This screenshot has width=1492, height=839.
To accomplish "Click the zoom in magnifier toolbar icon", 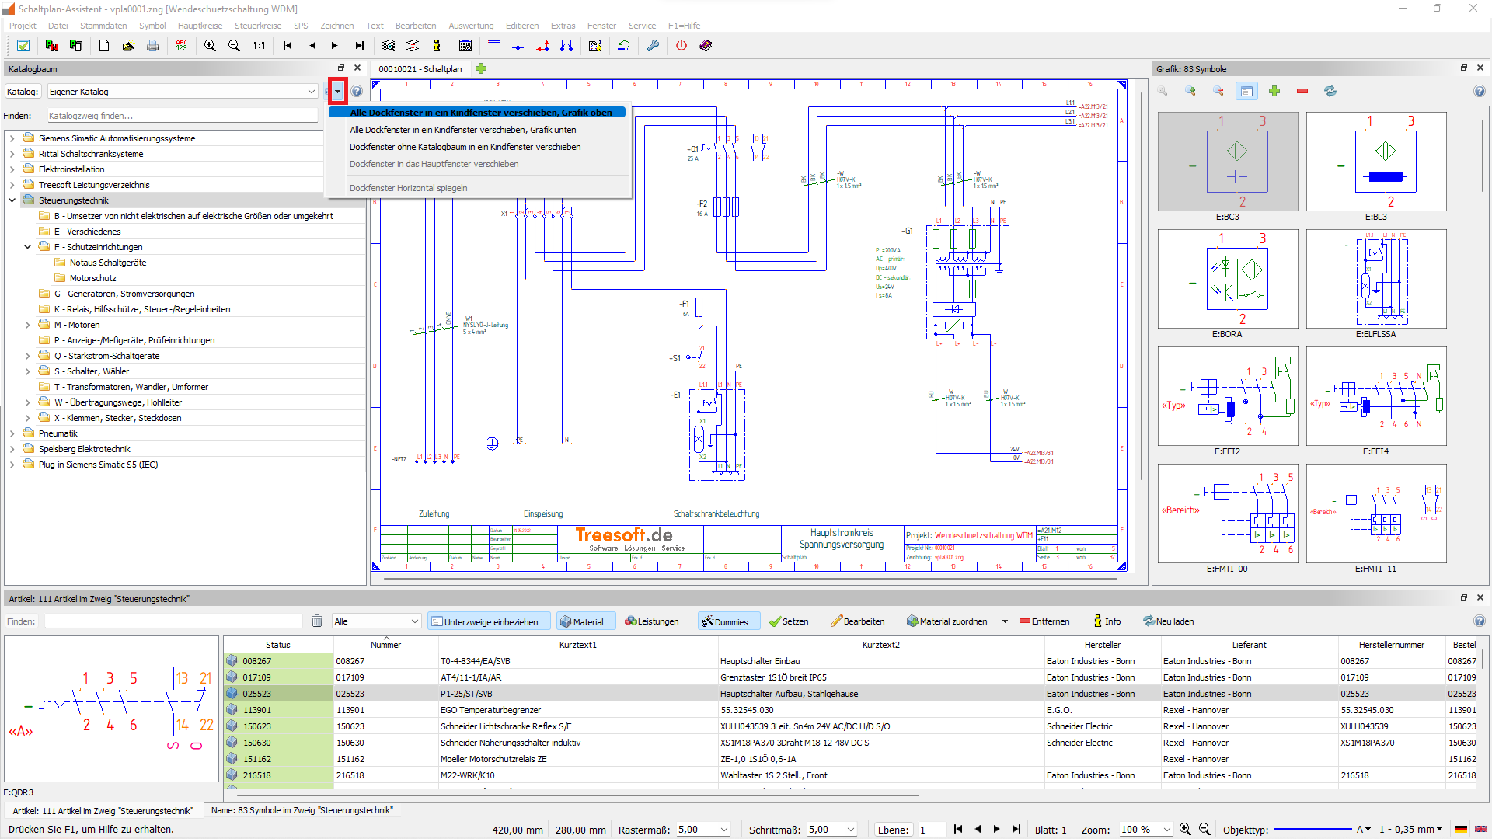I will (210, 46).
